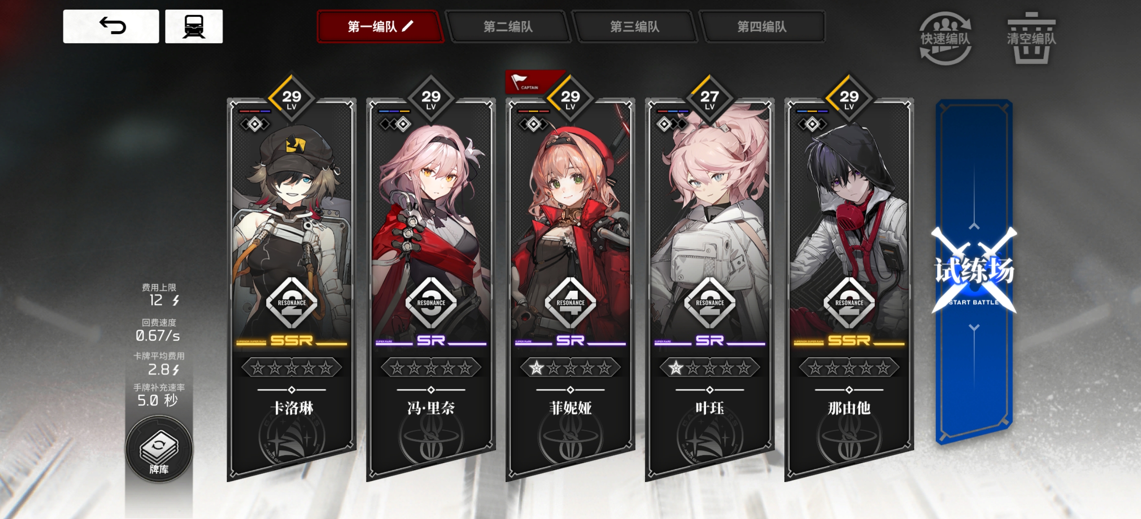Image resolution: width=1141 pixels, height=519 pixels.
Task: Click 叶珏's star rating row
Action: [710, 368]
